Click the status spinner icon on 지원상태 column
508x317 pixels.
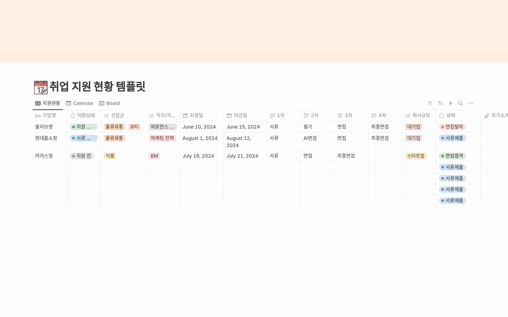(72, 116)
